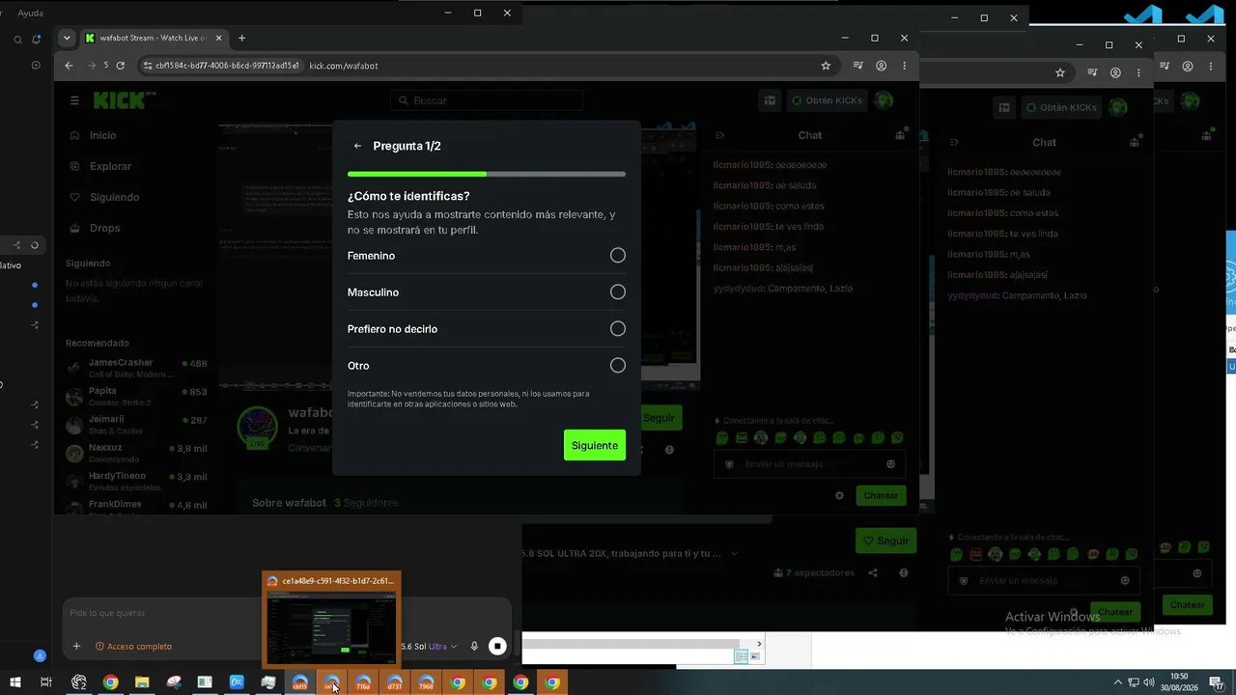Open recommended channel JamesCrasher
Image resolution: width=1236 pixels, height=695 pixels.
136,368
